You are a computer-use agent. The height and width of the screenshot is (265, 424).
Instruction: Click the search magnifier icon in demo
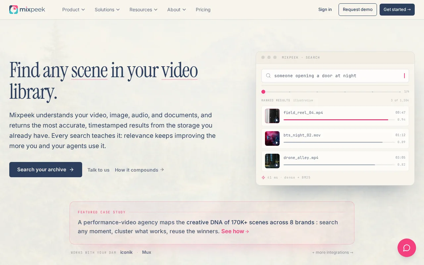[x=269, y=76]
